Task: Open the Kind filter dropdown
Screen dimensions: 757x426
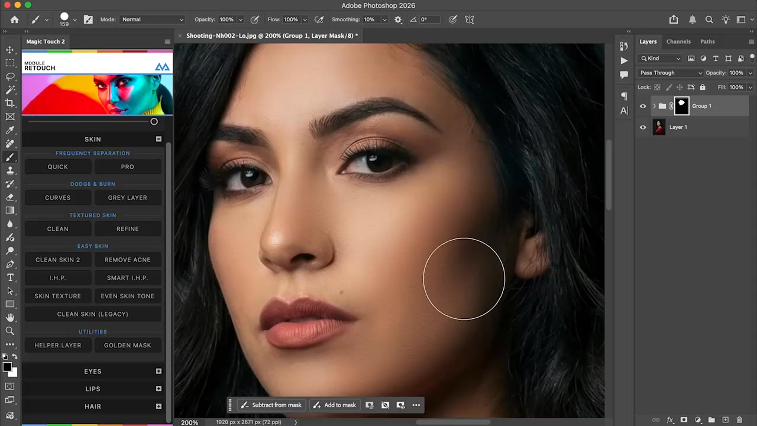Action: coord(661,58)
